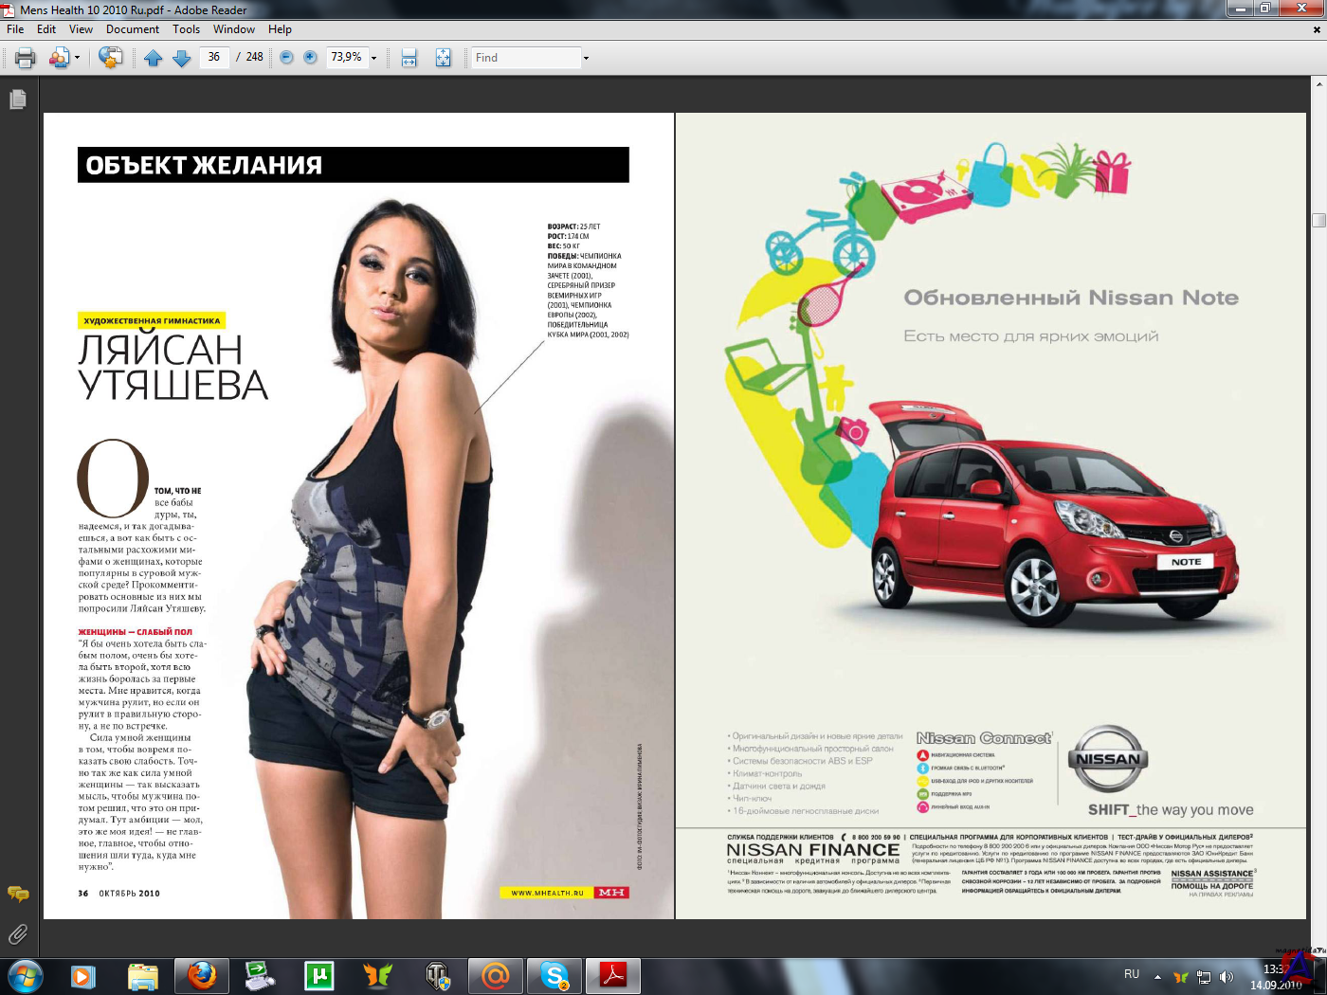Click the zoom out minus button
The height and width of the screenshot is (995, 1327).
coord(286,58)
